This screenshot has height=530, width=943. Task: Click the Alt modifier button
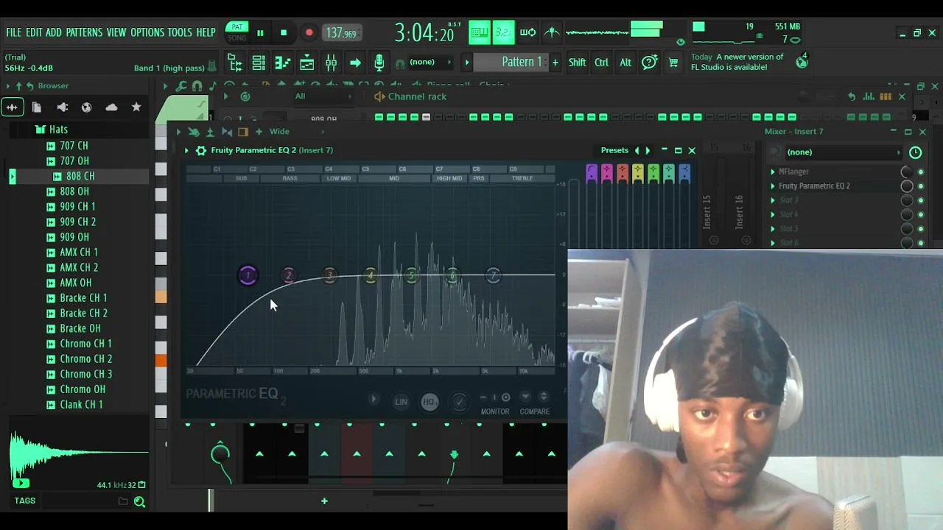[625, 63]
